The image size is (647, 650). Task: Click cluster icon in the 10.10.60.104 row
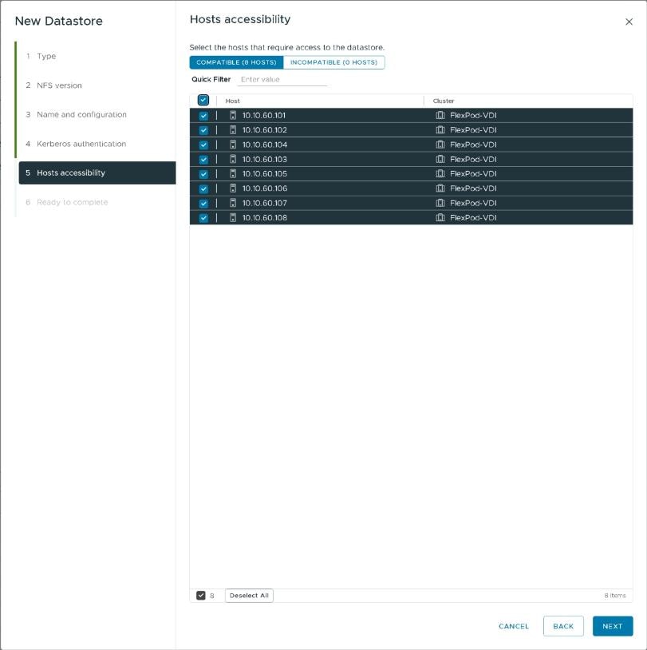[440, 145]
